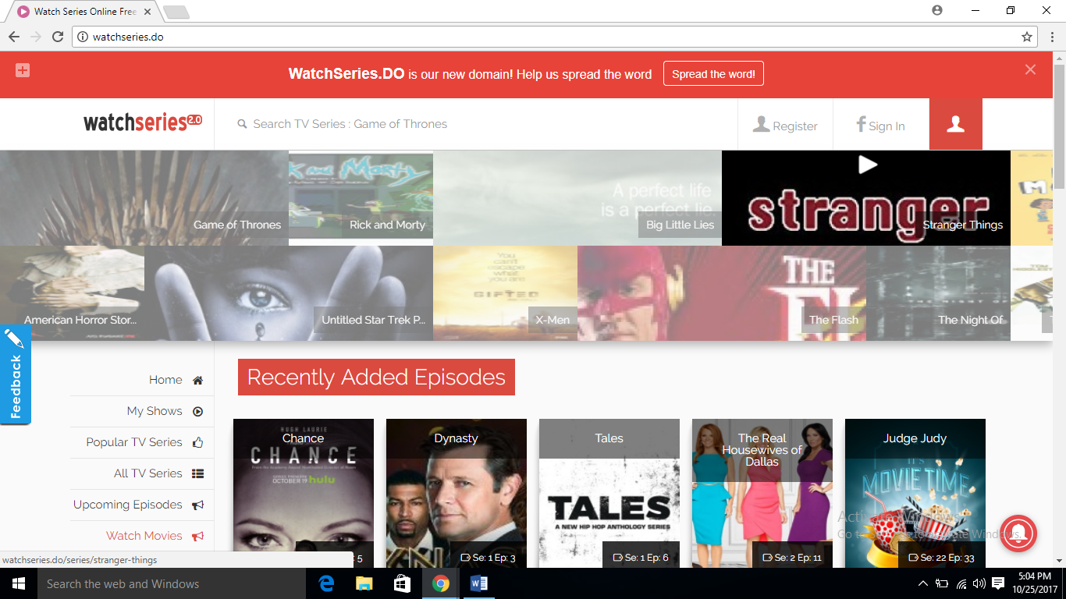Open Word from the taskbar
The width and height of the screenshot is (1066, 599).
(x=479, y=583)
